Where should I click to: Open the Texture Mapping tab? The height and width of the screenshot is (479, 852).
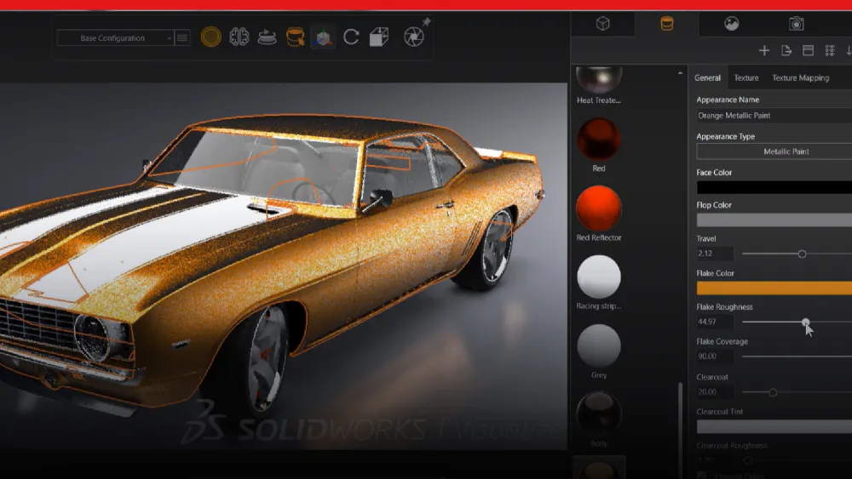point(800,77)
